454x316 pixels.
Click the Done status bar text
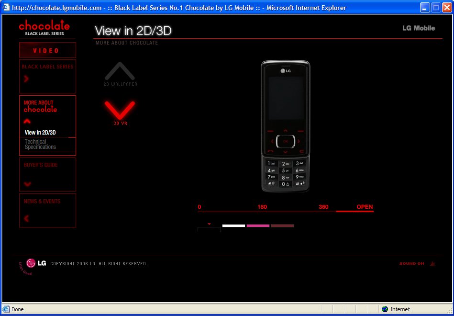pos(18,309)
